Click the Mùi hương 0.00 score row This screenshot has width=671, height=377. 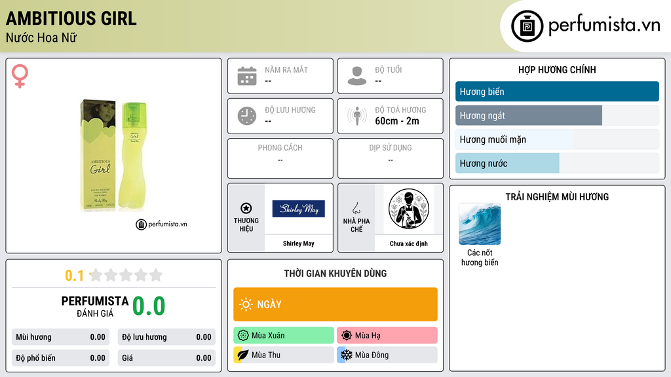point(60,337)
